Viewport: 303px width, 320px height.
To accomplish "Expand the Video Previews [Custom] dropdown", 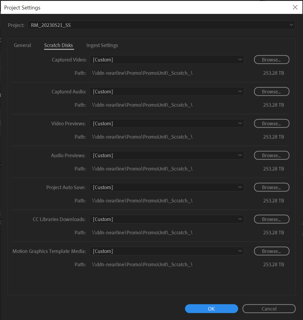I will 167,123.
